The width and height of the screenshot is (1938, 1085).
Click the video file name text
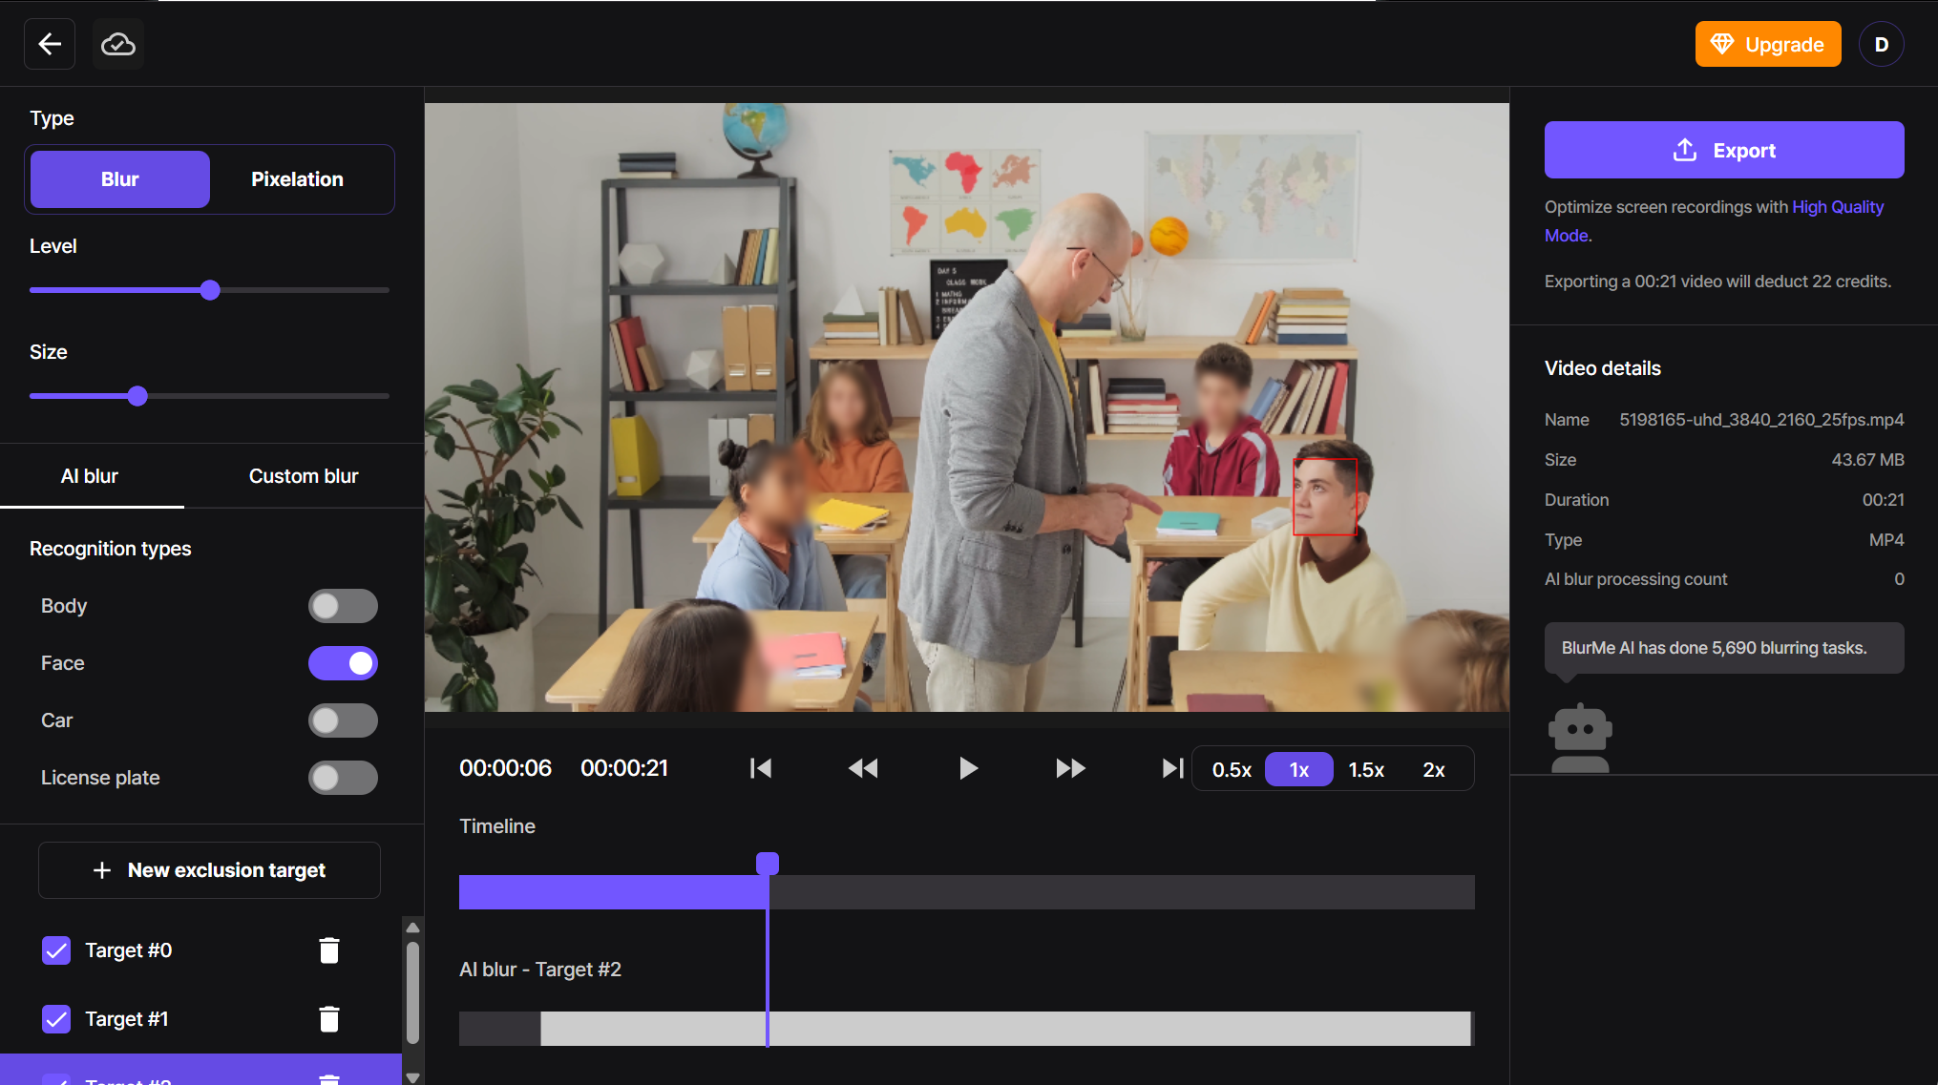(1761, 420)
